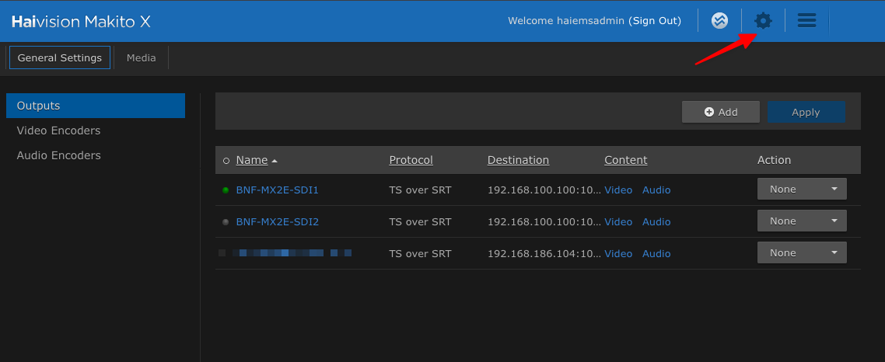Add a new output
885x362 pixels.
(x=721, y=112)
